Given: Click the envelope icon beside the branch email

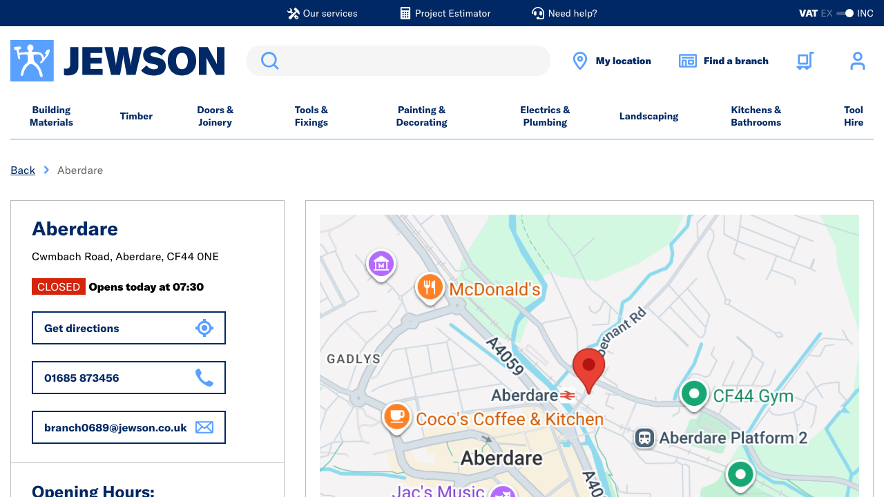Looking at the screenshot, I should tap(204, 427).
